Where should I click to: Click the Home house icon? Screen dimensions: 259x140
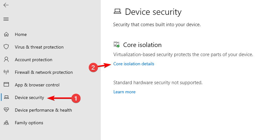(6, 34)
